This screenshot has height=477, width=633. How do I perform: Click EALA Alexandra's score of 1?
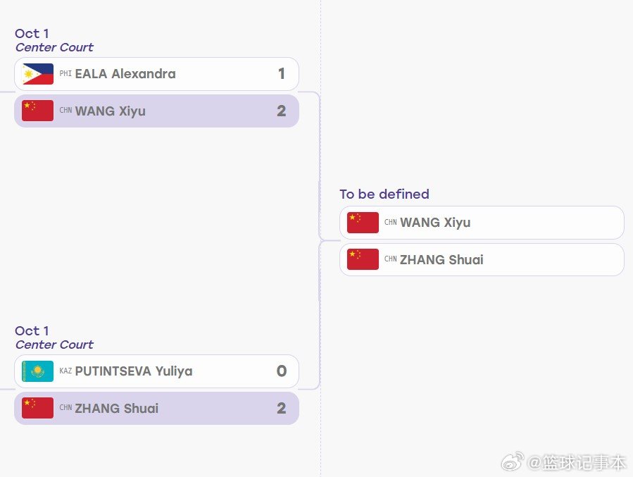pos(282,73)
